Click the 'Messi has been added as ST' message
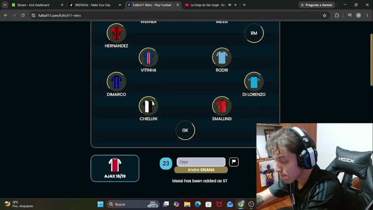This screenshot has height=210, width=373. (200, 181)
